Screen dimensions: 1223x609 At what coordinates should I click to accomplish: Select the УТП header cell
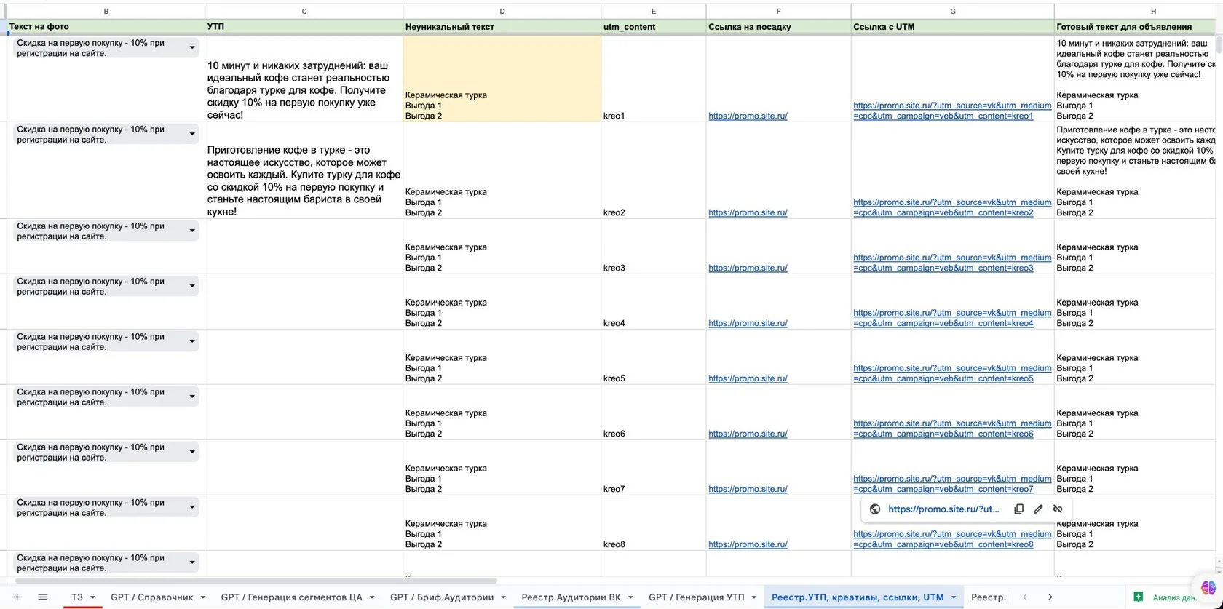pyautogui.click(x=304, y=27)
